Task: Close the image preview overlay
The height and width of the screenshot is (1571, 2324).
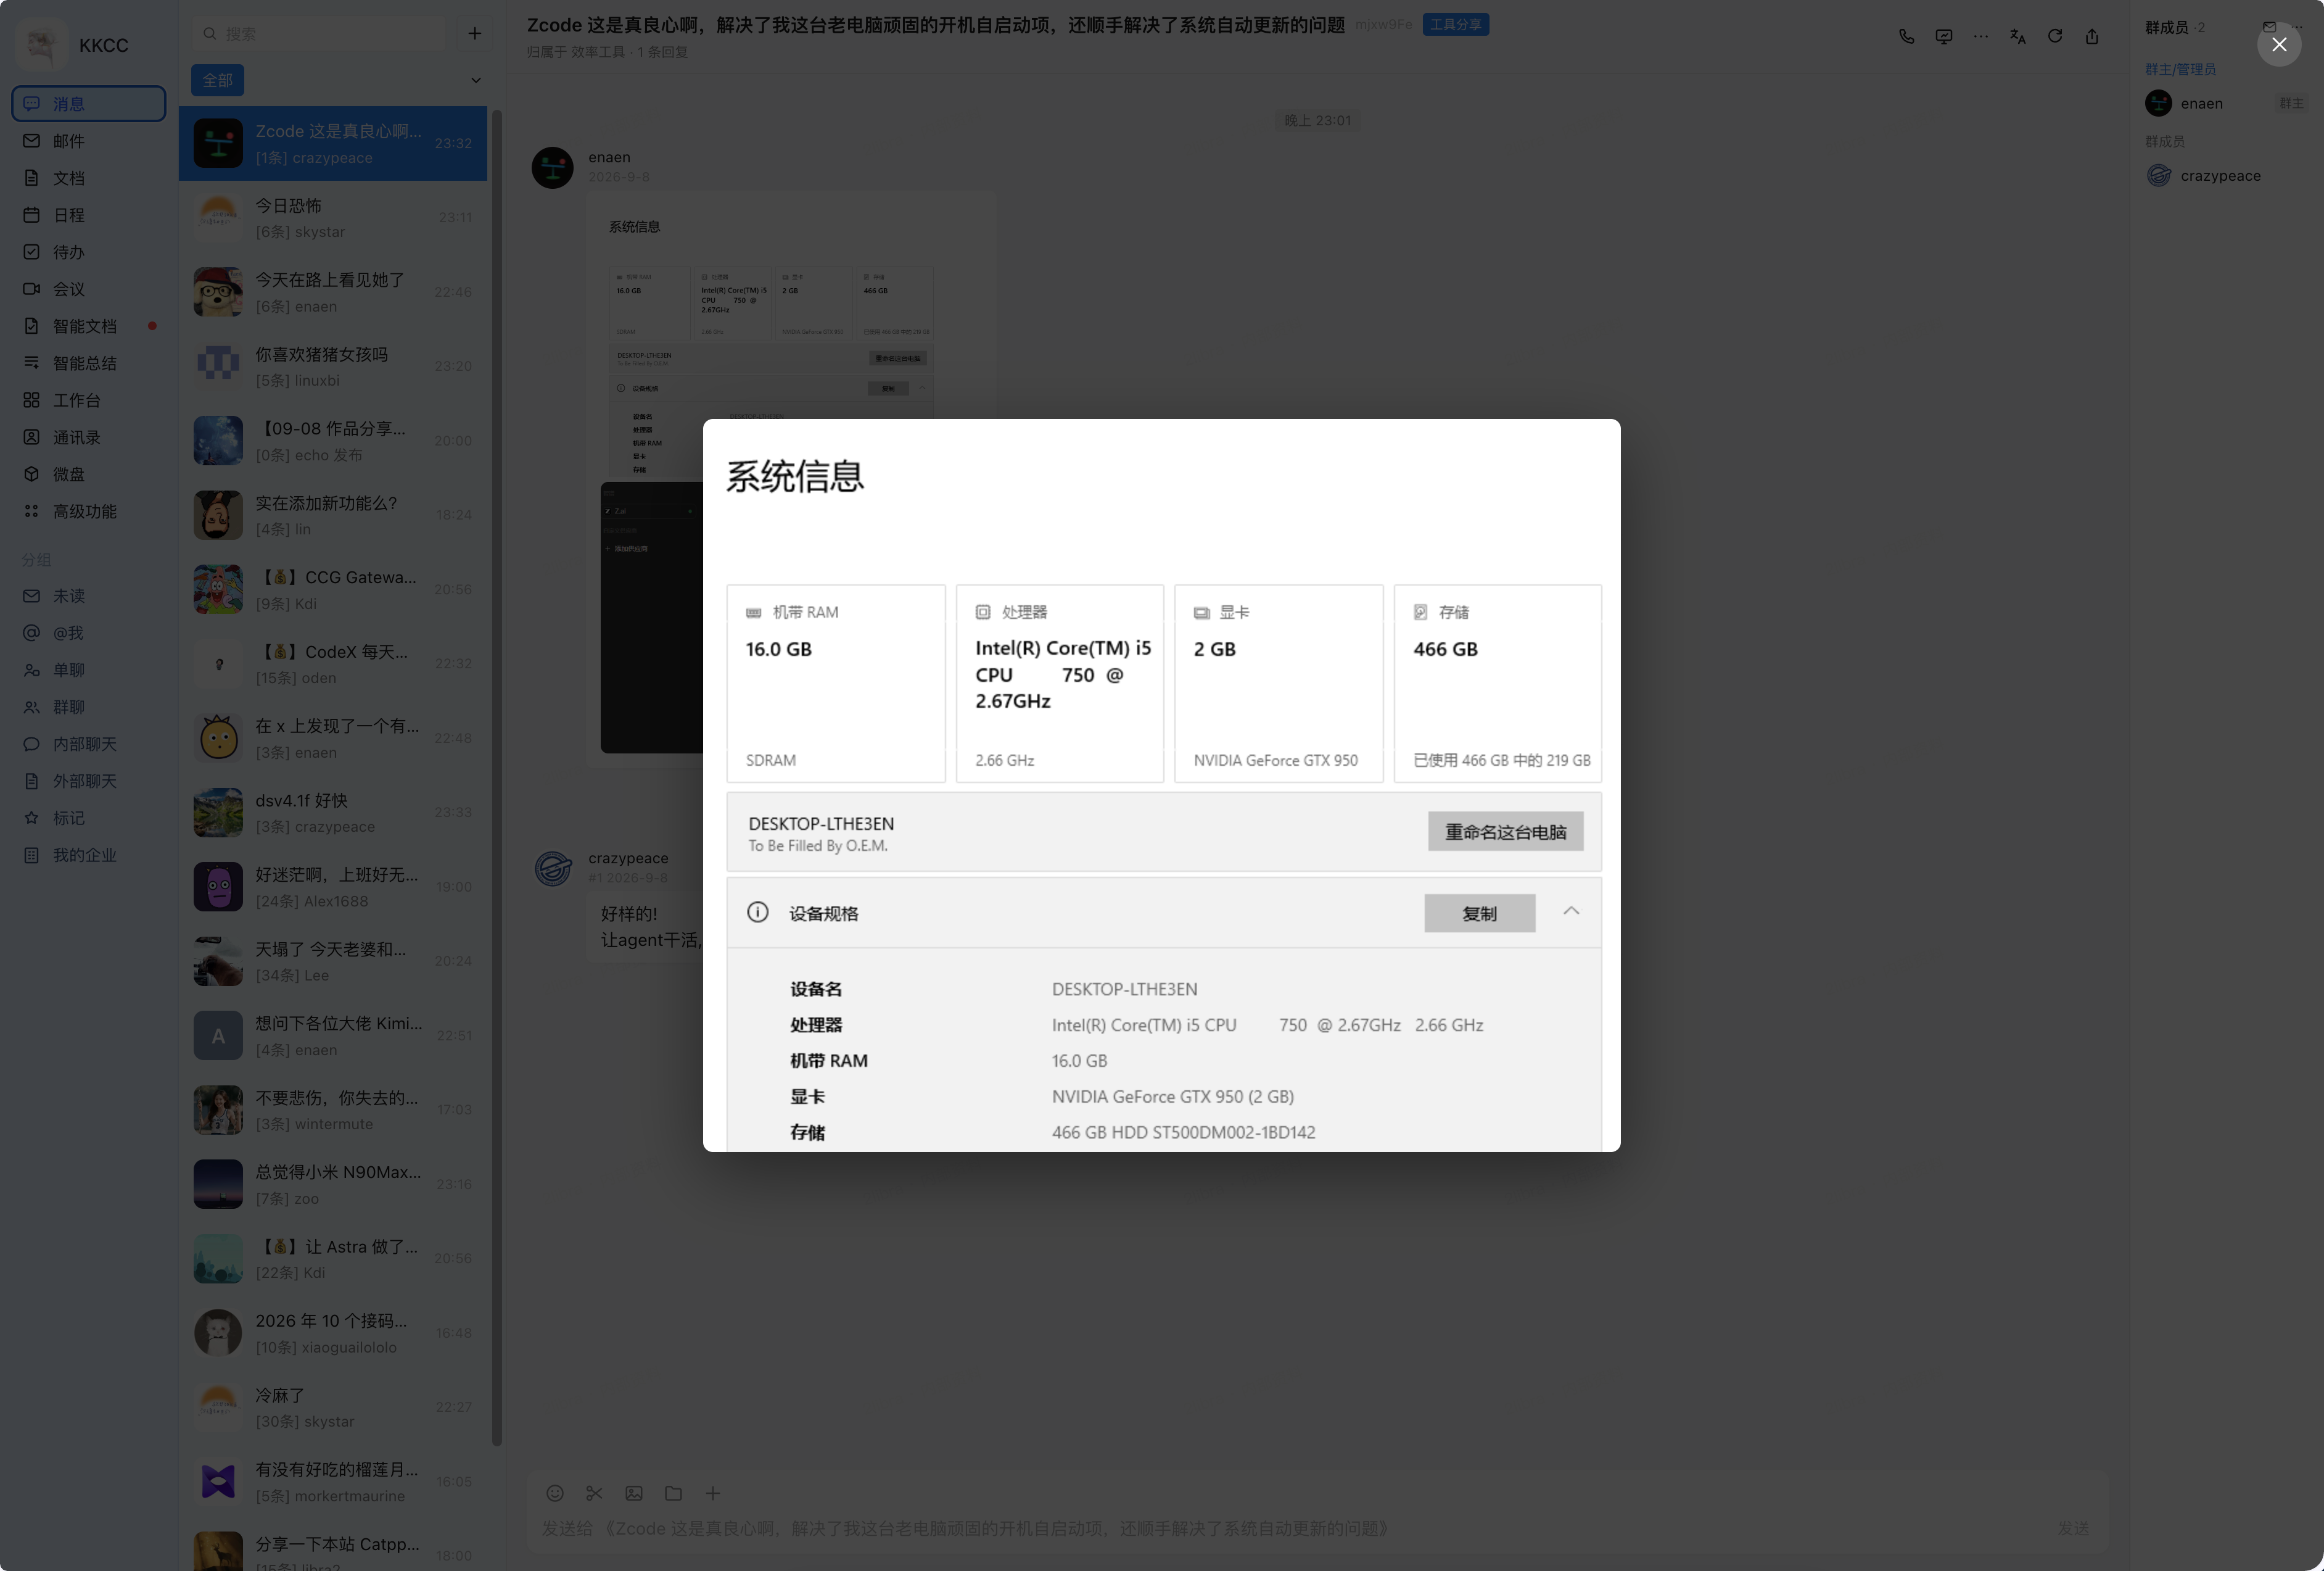Action: pos(2279,44)
